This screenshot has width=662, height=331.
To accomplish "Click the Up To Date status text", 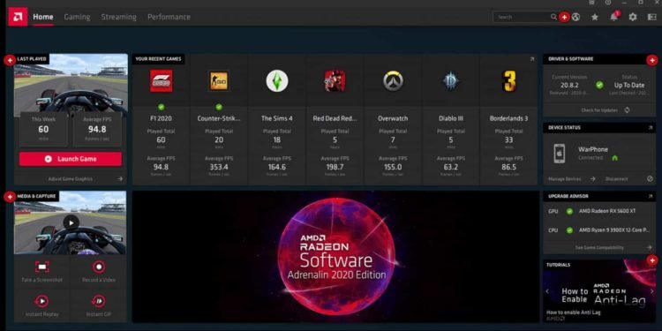I will coord(629,85).
